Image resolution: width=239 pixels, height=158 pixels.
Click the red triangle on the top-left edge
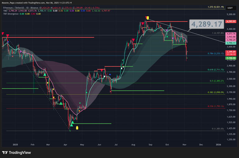click(x=3, y=34)
